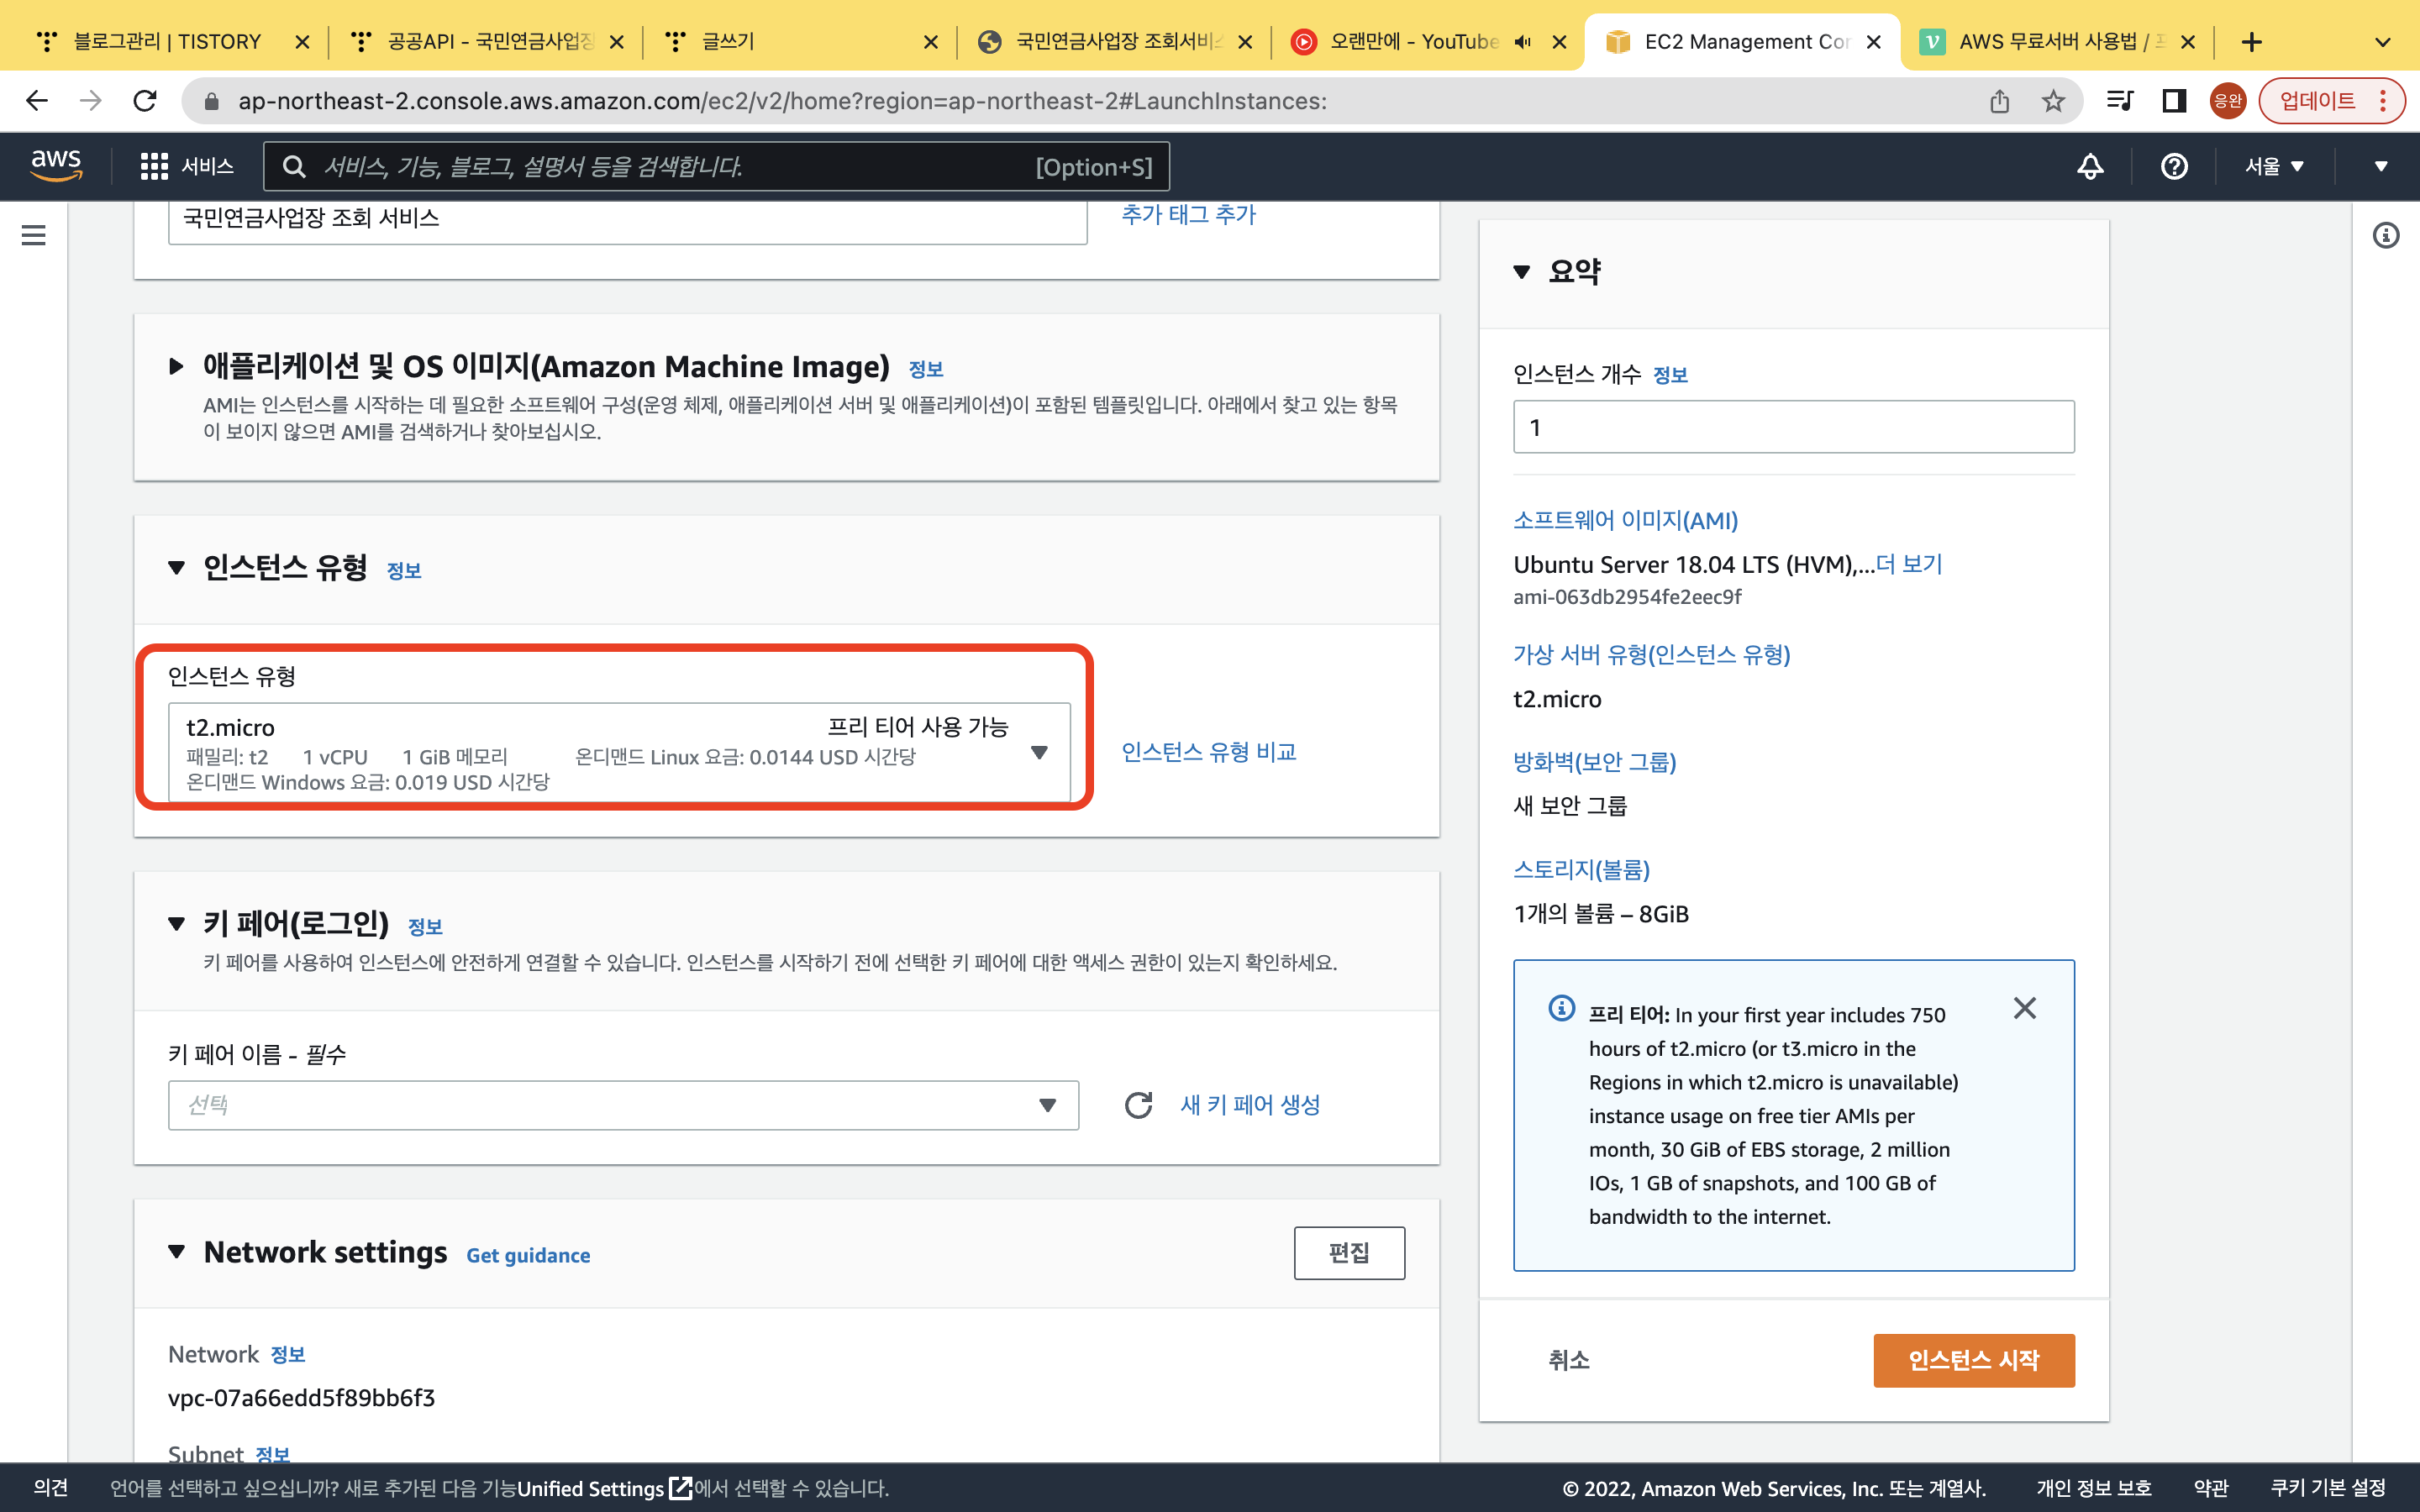Image resolution: width=2420 pixels, height=1512 pixels.
Task: Open the key pair name dropdown
Action: [x=622, y=1105]
